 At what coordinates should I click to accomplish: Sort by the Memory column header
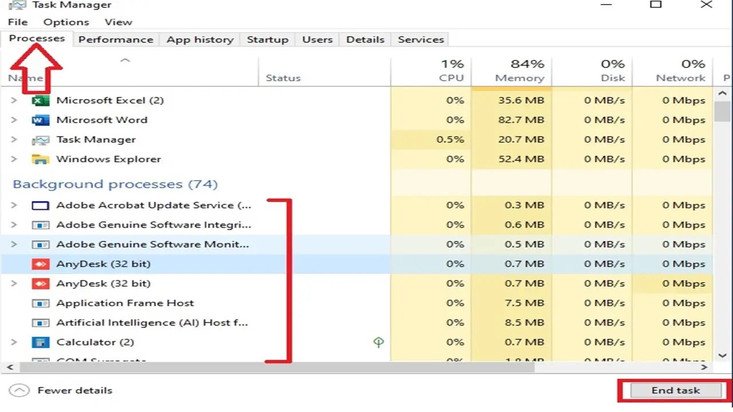[511, 71]
